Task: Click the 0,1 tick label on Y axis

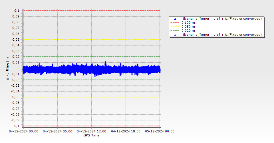Action: (17, 11)
